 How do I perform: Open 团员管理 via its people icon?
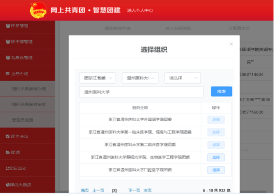[8, 26]
